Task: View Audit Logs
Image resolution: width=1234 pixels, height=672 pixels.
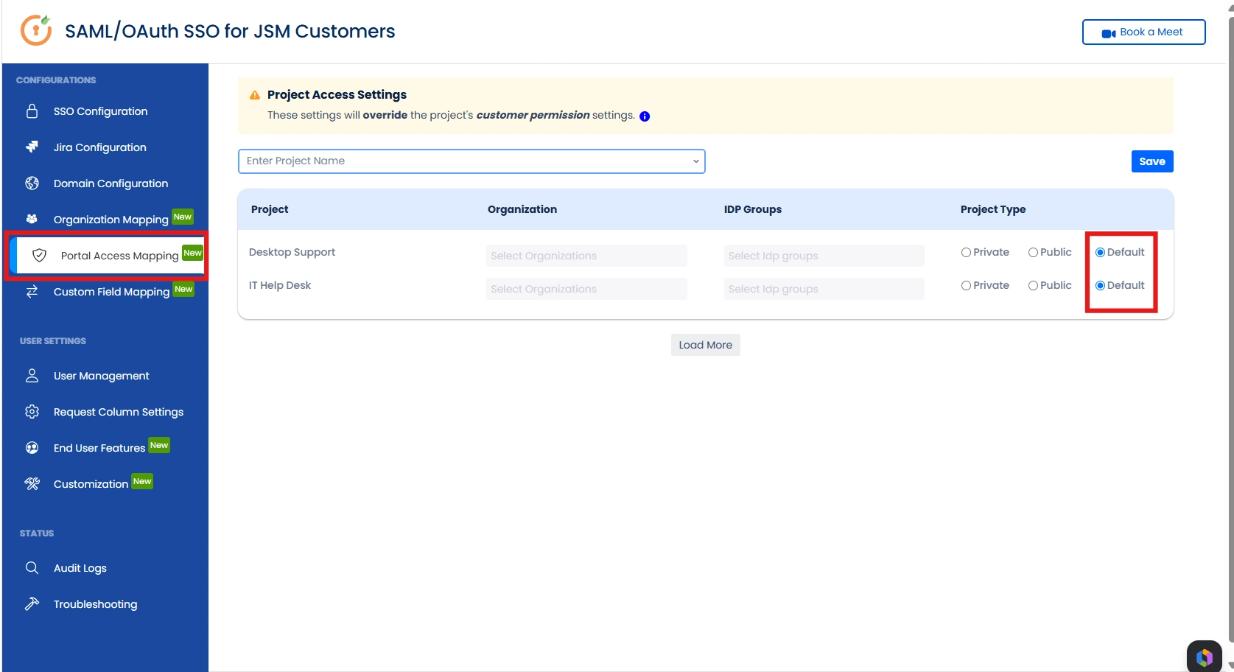Action: point(80,568)
